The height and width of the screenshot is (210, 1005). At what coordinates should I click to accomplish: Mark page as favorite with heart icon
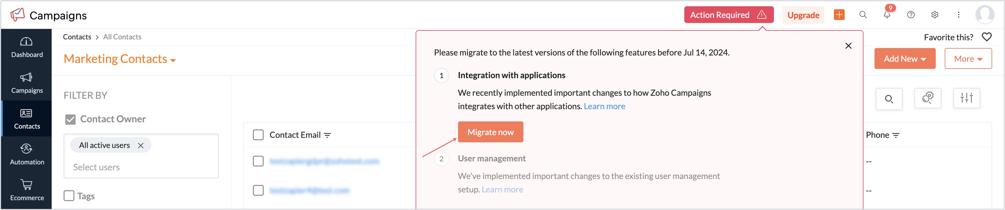(x=987, y=37)
